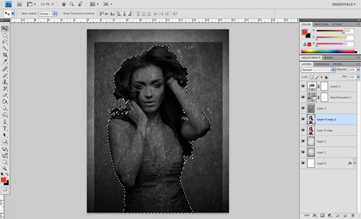
Task: Click the Zoom magnifier in the application bar
Action: point(72,4)
